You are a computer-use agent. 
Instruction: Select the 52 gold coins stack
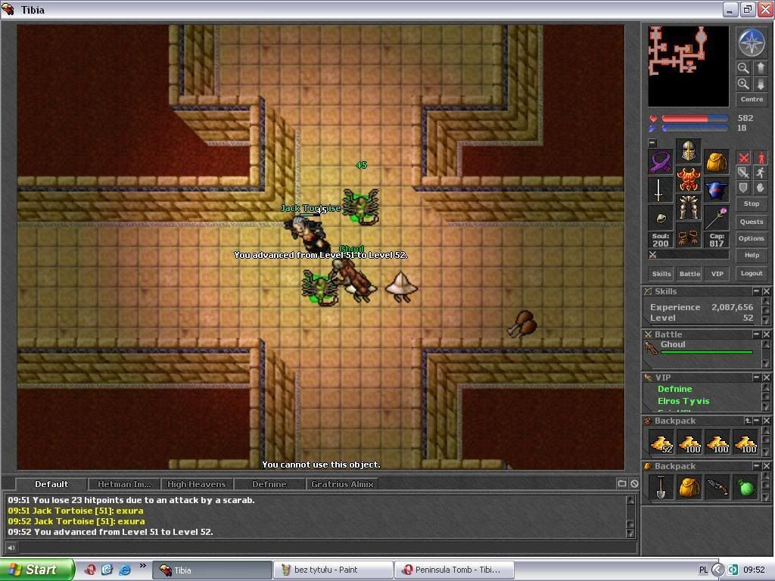pyautogui.click(x=661, y=443)
